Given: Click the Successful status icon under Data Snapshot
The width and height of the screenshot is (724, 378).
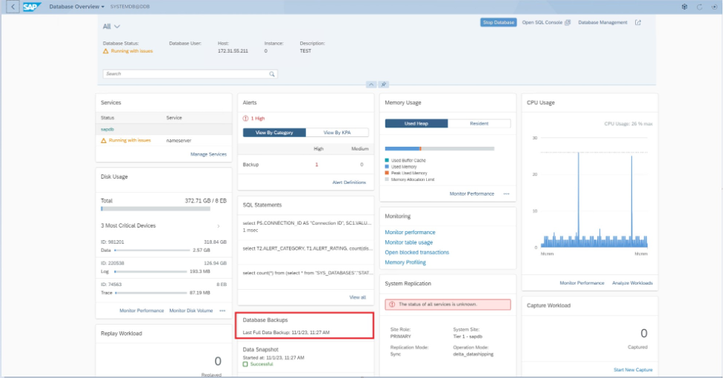Looking at the screenshot, I should click(x=245, y=364).
